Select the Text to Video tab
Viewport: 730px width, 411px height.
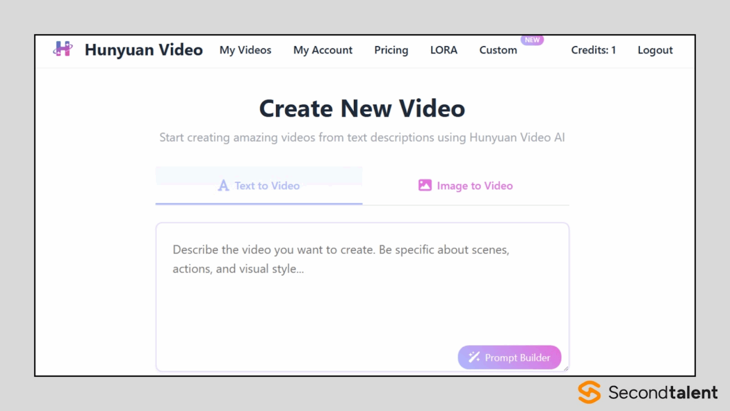coord(259,186)
